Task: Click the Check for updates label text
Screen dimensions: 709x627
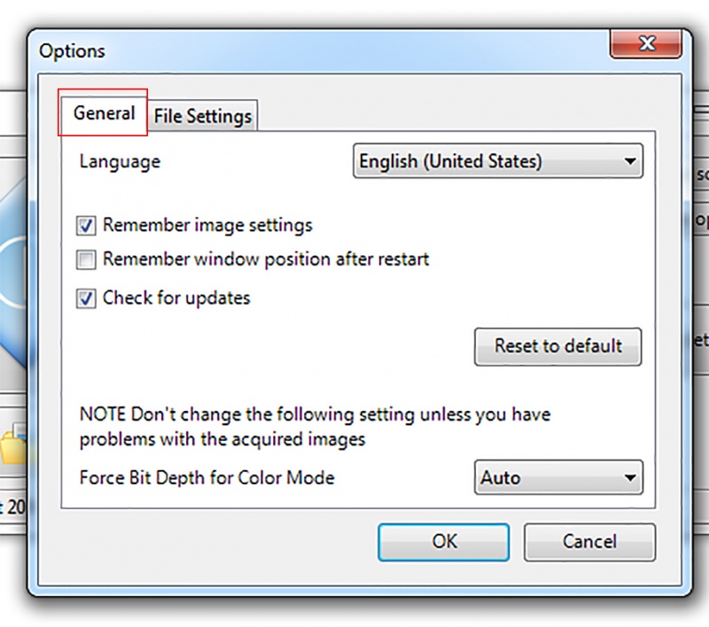Action: (x=176, y=298)
